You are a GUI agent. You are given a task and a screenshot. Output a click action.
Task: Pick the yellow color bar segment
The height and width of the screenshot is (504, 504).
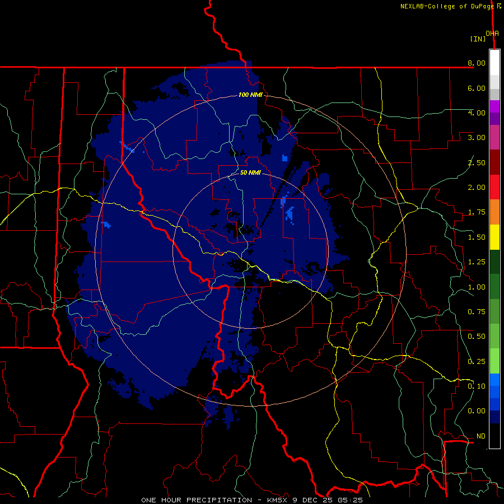pos(494,237)
